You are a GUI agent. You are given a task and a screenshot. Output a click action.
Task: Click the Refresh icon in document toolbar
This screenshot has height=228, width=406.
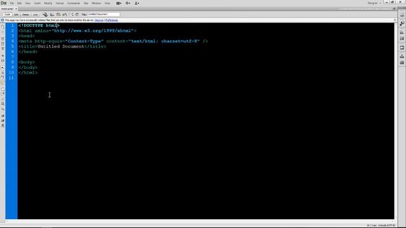pyautogui.click(x=77, y=15)
